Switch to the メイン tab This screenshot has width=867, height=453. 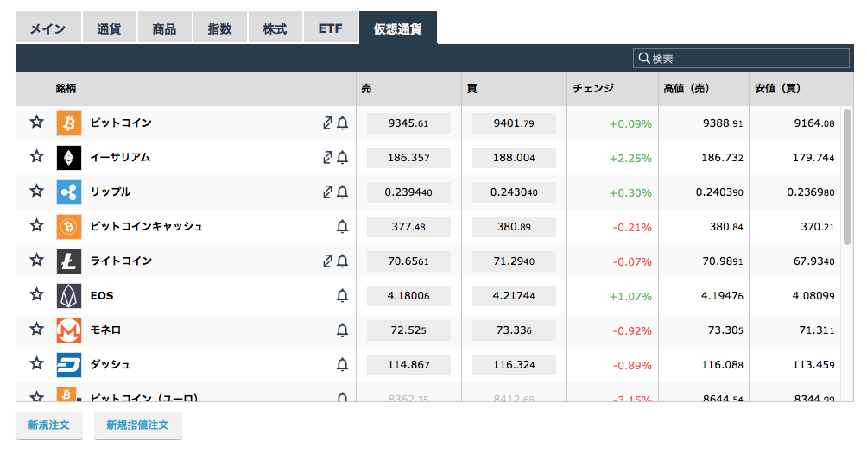click(x=48, y=28)
